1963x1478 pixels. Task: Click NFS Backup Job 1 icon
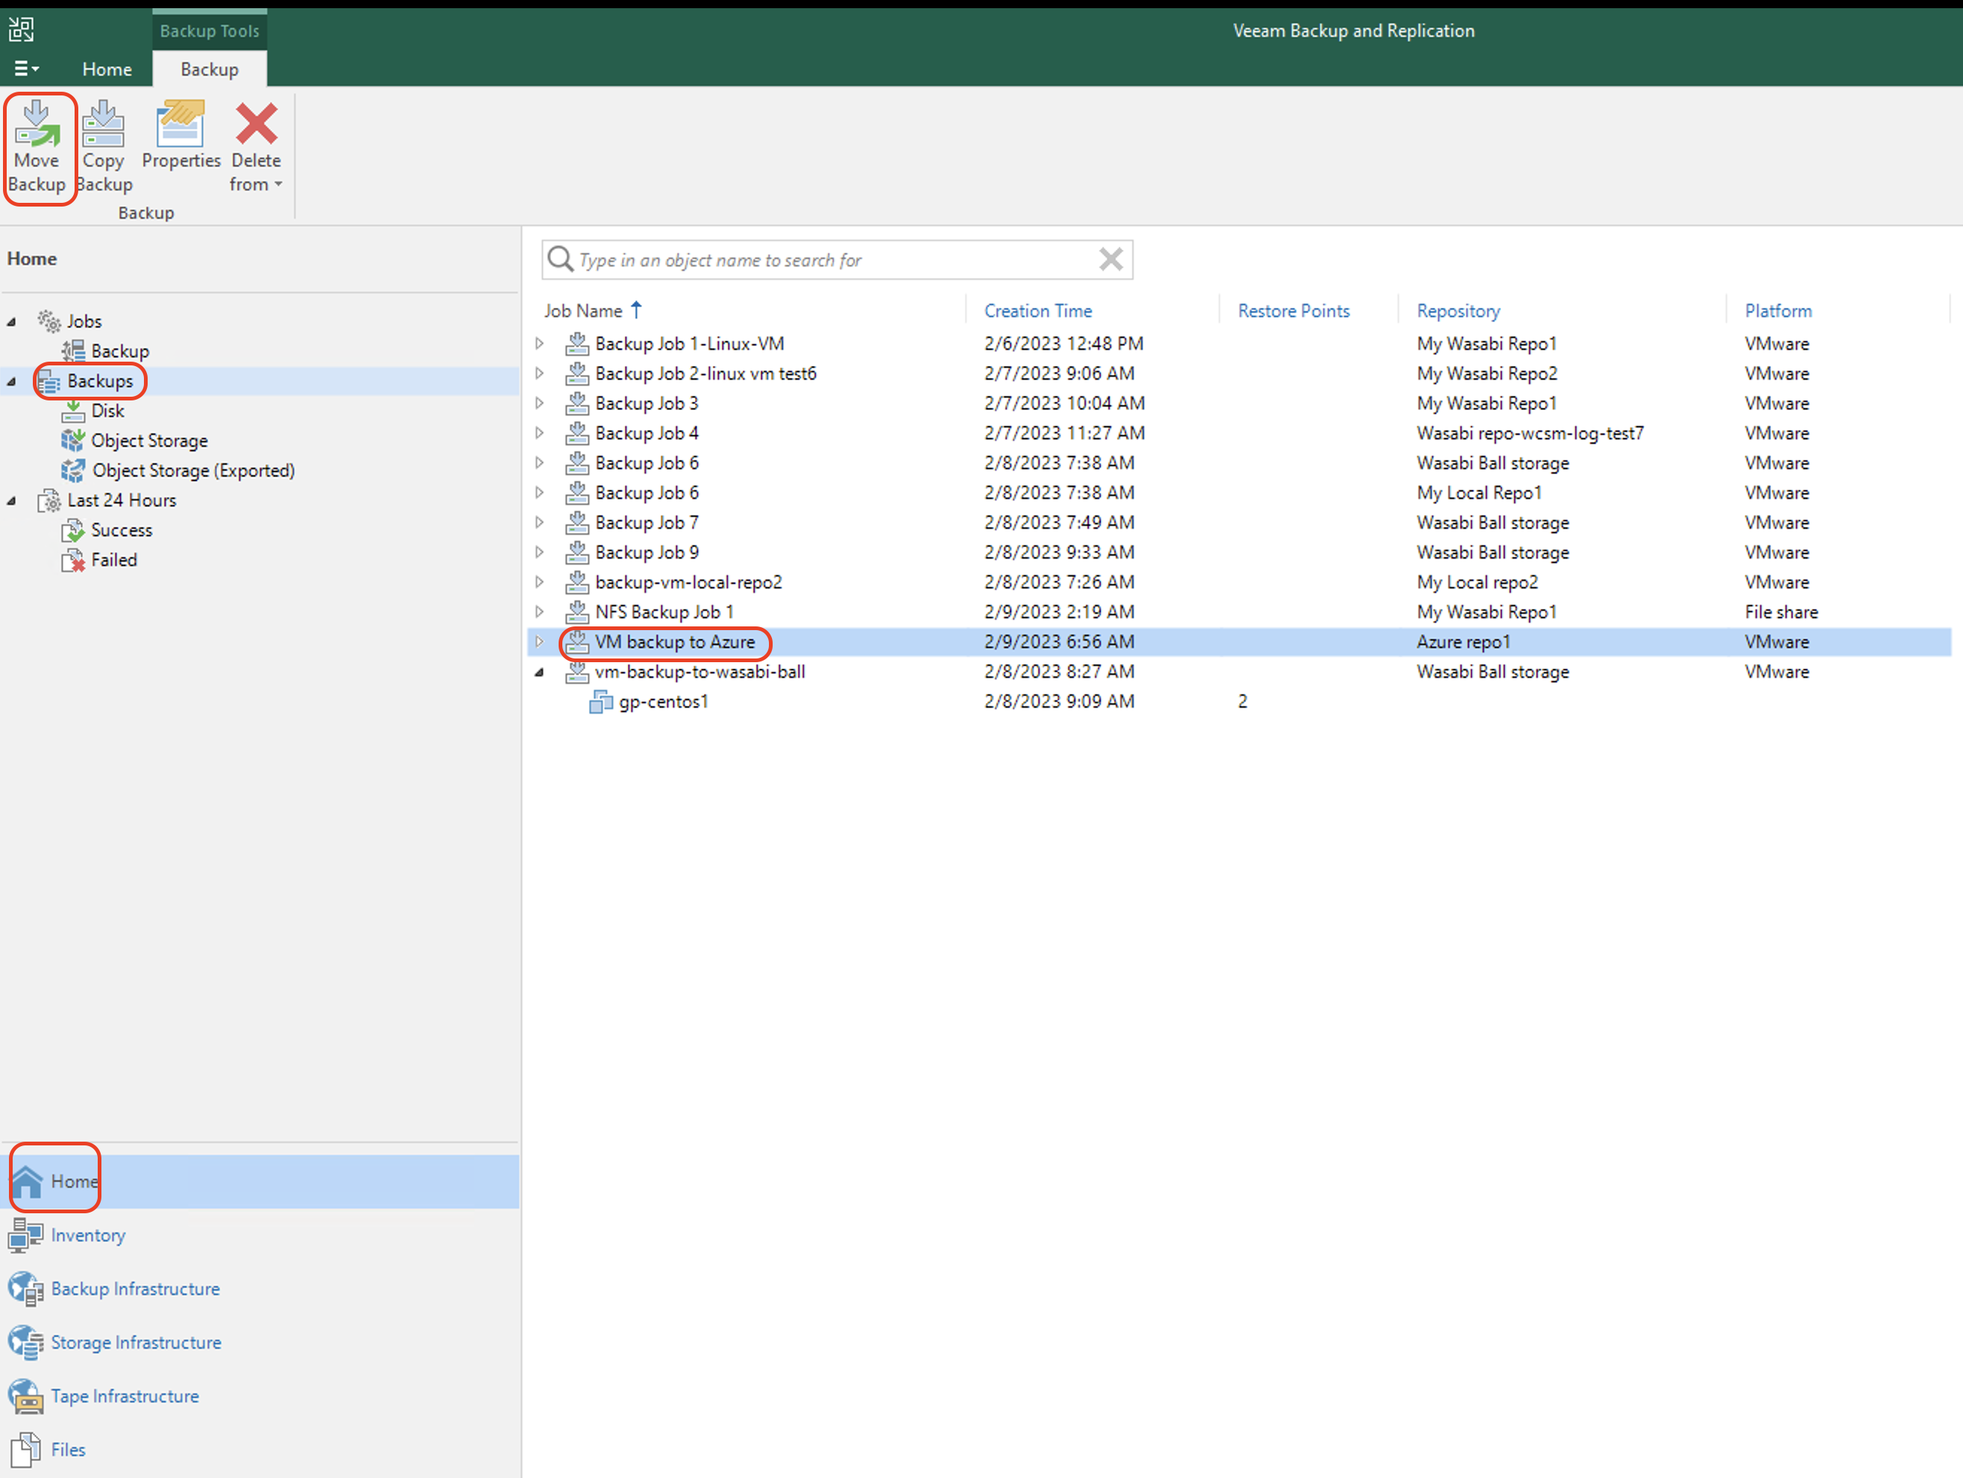tap(577, 612)
